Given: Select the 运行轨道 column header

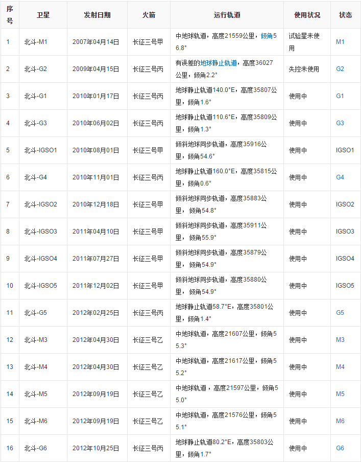Looking at the screenshot, I should tap(227, 15).
